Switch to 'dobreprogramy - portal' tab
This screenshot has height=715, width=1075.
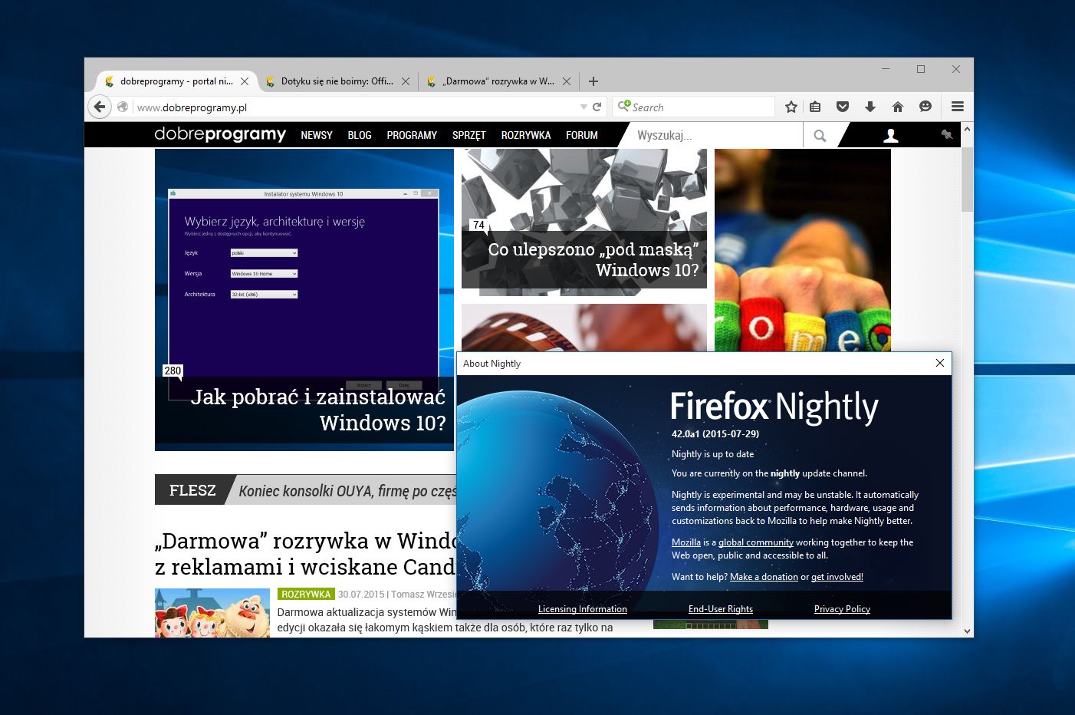(176, 81)
